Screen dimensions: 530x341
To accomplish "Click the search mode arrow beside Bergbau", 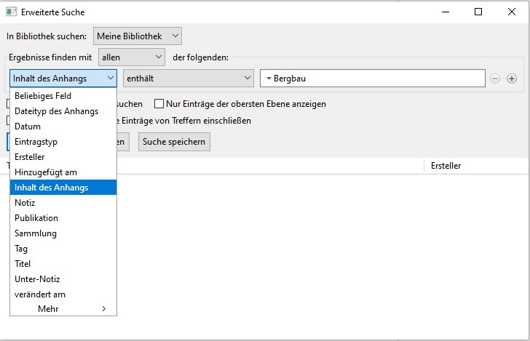I will coord(268,79).
